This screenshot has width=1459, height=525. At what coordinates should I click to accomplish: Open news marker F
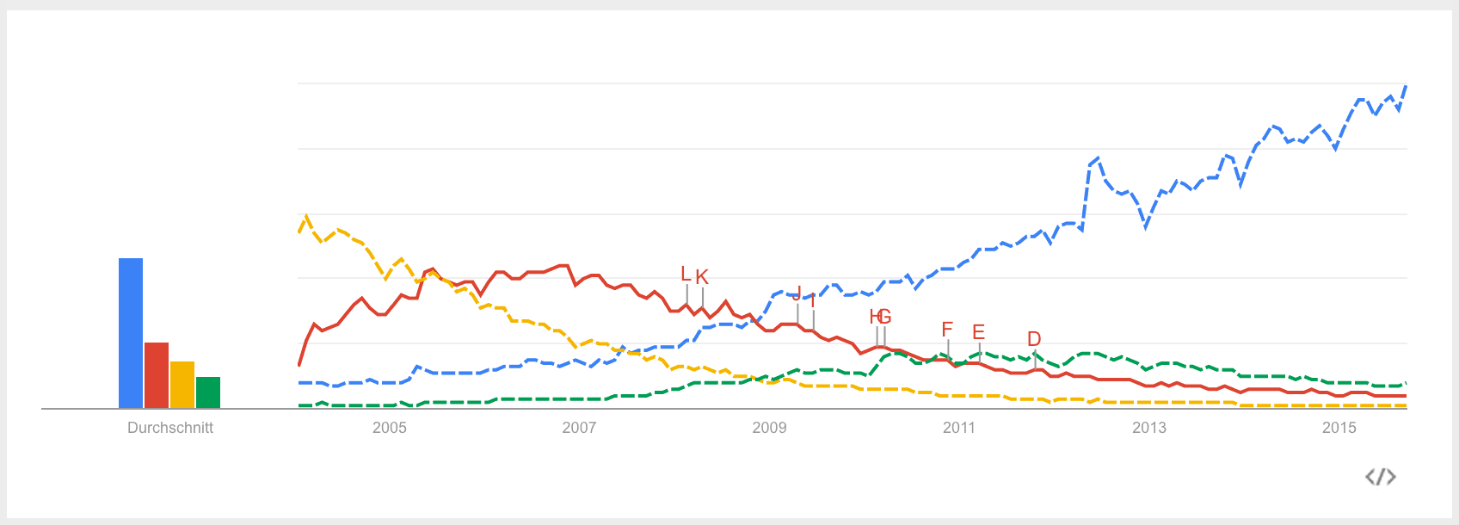[947, 330]
